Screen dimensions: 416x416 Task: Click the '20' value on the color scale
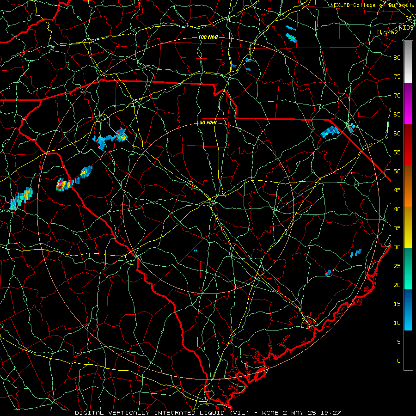pyautogui.click(x=397, y=285)
